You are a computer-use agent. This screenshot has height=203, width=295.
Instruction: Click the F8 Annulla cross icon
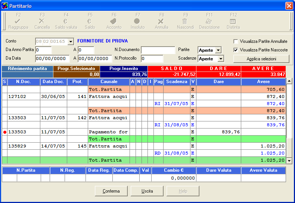pos(161,21)
